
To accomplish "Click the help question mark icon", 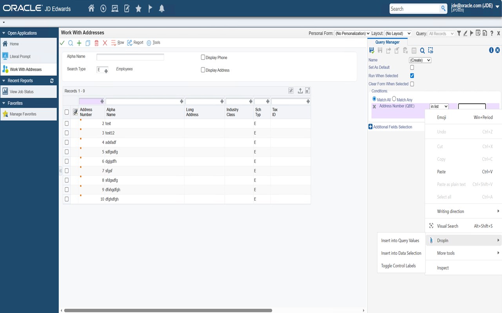I will pos(491,33).
